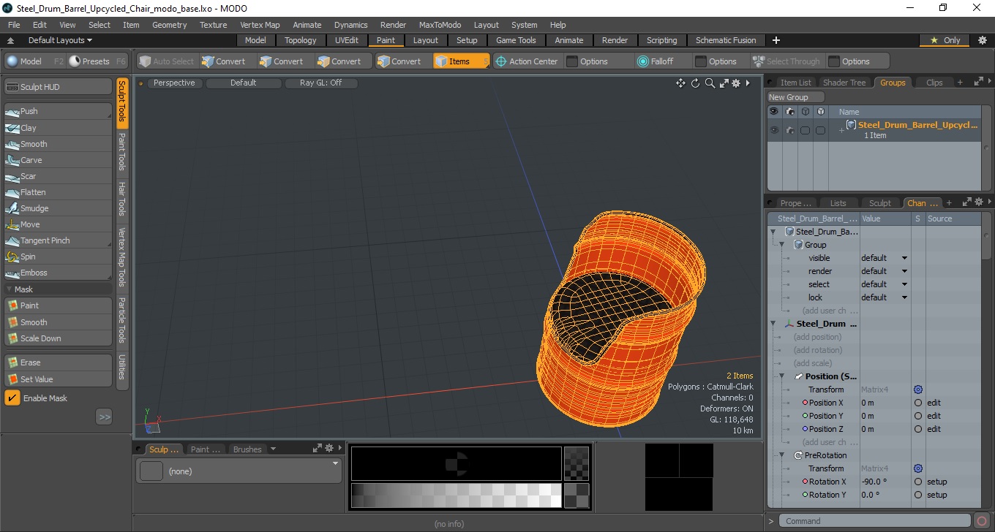
Task: Select the Clay sculpt tool
Action: coord(59,128)
